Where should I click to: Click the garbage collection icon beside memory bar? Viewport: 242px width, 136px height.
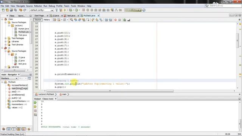144,10
